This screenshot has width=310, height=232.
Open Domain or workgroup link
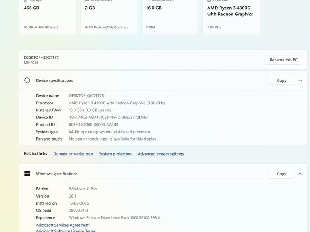pyautogui.click(x=73, y=154)
